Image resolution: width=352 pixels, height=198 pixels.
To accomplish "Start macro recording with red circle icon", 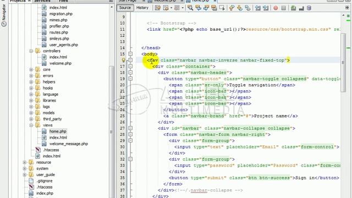I will click(x=276, y=8).
